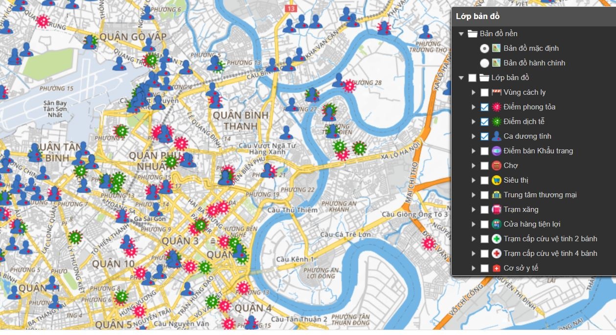Click the Trạm xăng gas station icon
Image resolution: width=616 pixels, height=335 pixels.
(497, 209)
